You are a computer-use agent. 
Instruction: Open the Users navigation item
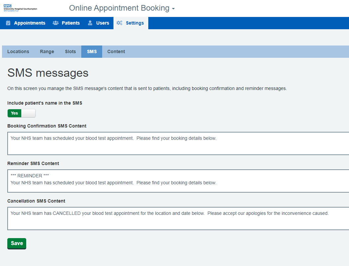click(x=103, y=23)
